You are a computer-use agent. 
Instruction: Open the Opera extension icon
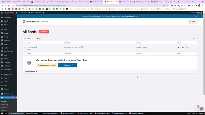pos(172,6)
